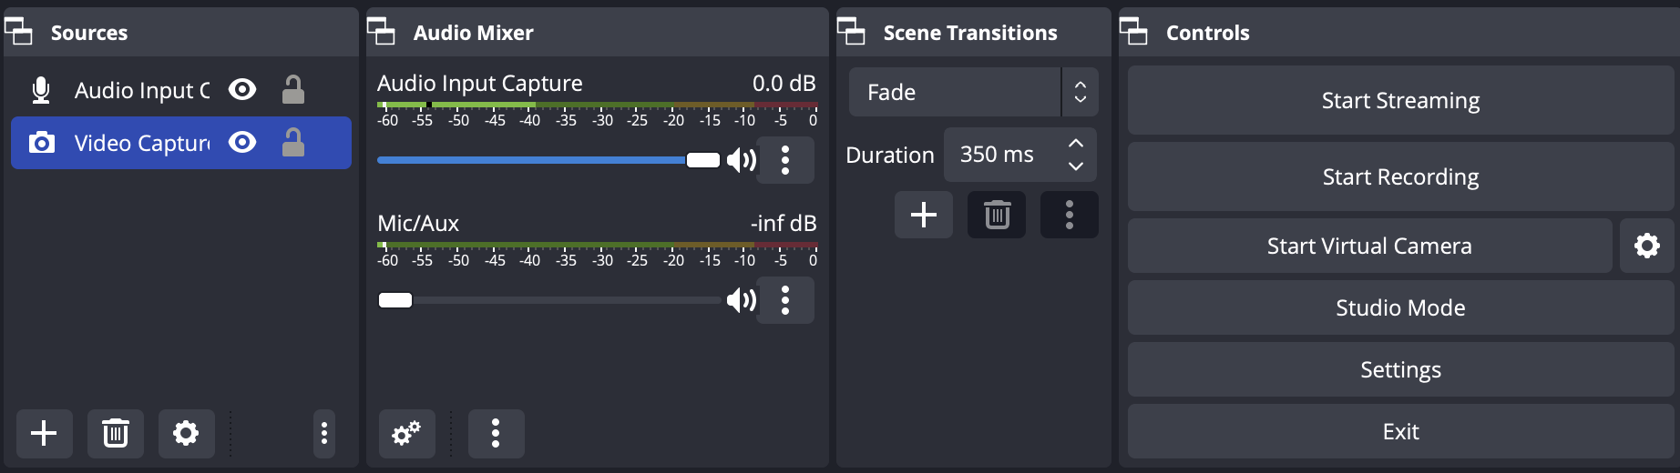Mute the Mic/Aux speaker icon
The image size is (1680, 473).
pyautogui.click(x=742, y=300)
